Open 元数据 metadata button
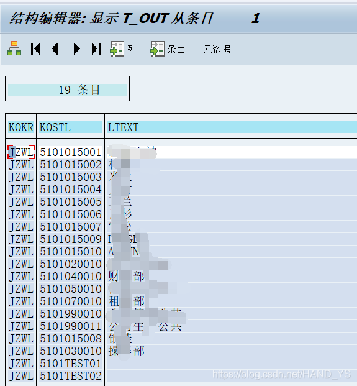The image size is (357, 386). (217, 49)
